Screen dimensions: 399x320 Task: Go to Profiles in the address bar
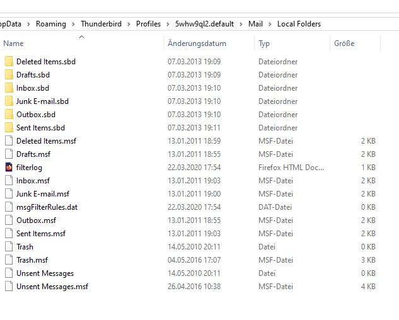[x=148, y=24]
